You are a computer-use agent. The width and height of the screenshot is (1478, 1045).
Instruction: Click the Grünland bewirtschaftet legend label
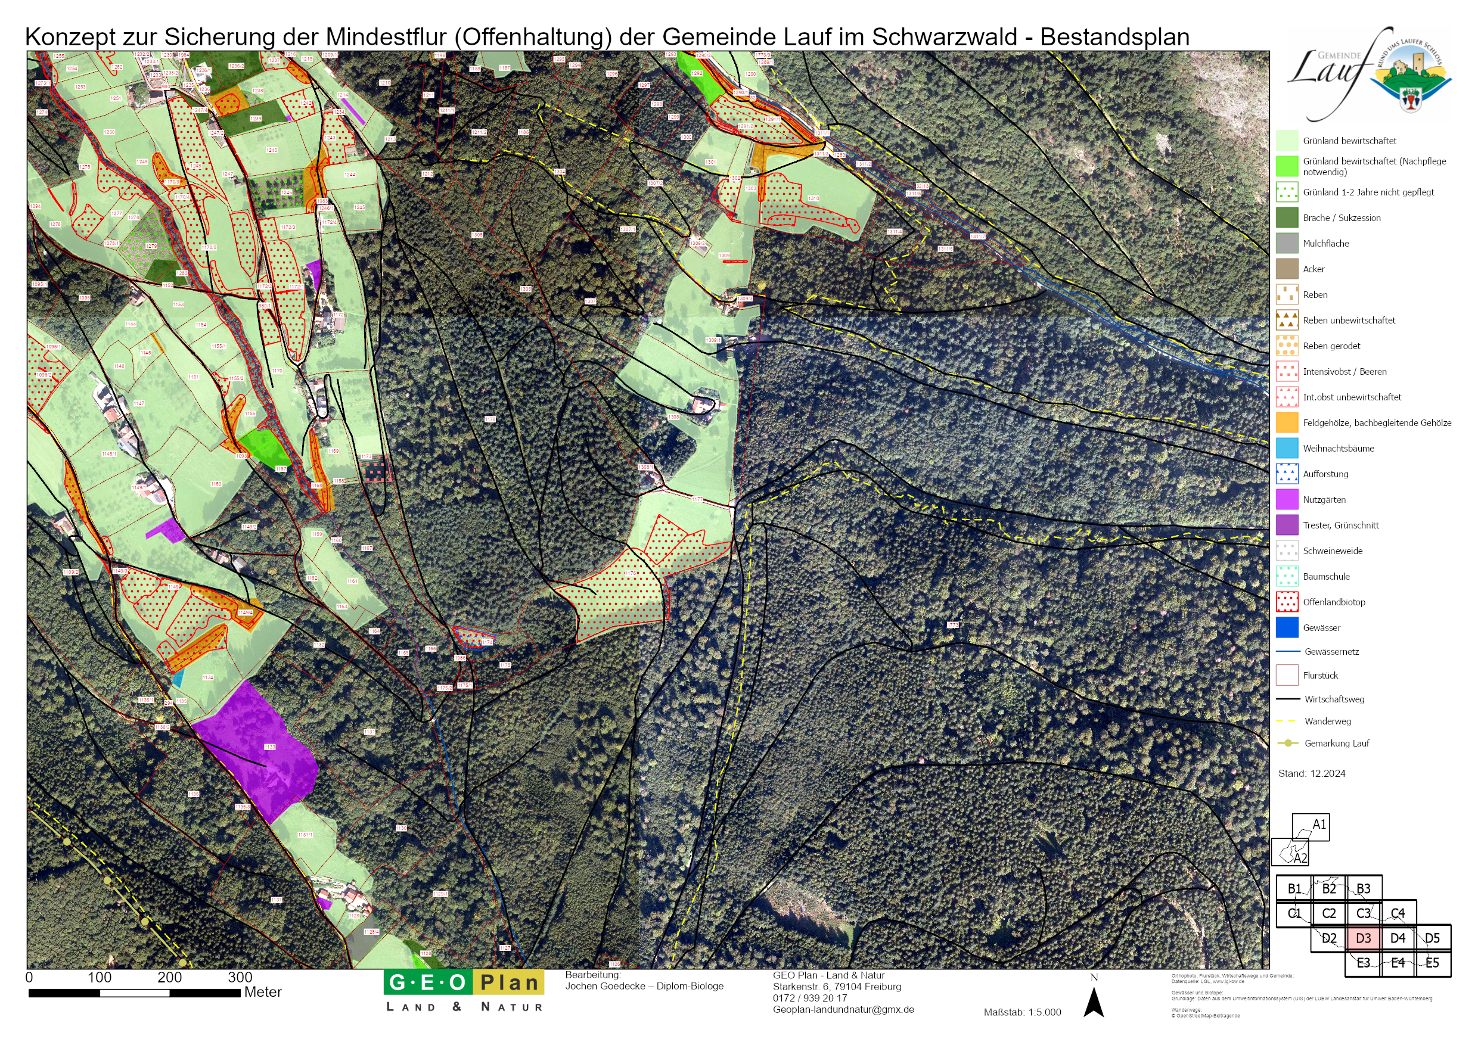click(x=1349, y=141)
